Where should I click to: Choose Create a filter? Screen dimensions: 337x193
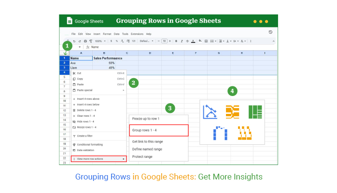point(98,136)
